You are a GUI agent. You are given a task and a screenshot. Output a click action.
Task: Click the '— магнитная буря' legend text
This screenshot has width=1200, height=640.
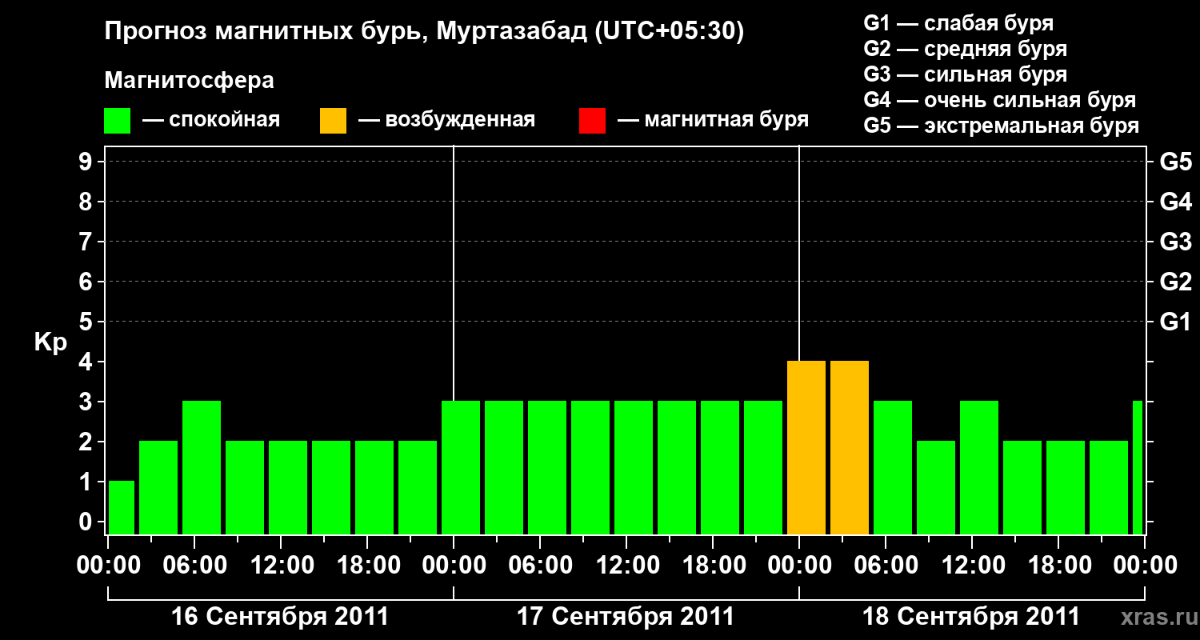(713, 120)
